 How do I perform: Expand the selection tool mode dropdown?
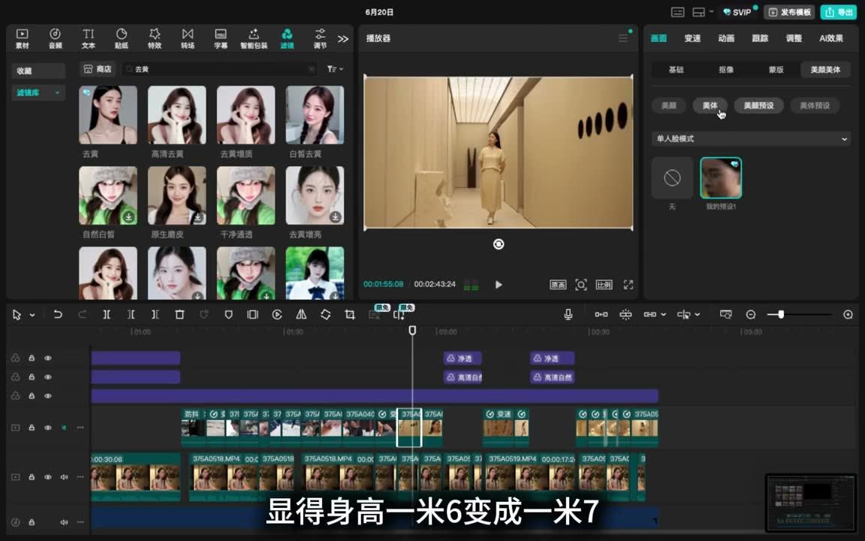click(x=32, y=315)
